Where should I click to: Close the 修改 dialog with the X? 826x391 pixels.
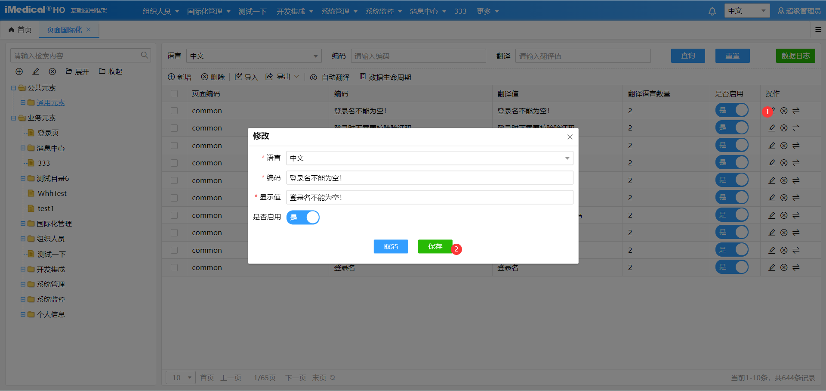[x=570, y=137]
